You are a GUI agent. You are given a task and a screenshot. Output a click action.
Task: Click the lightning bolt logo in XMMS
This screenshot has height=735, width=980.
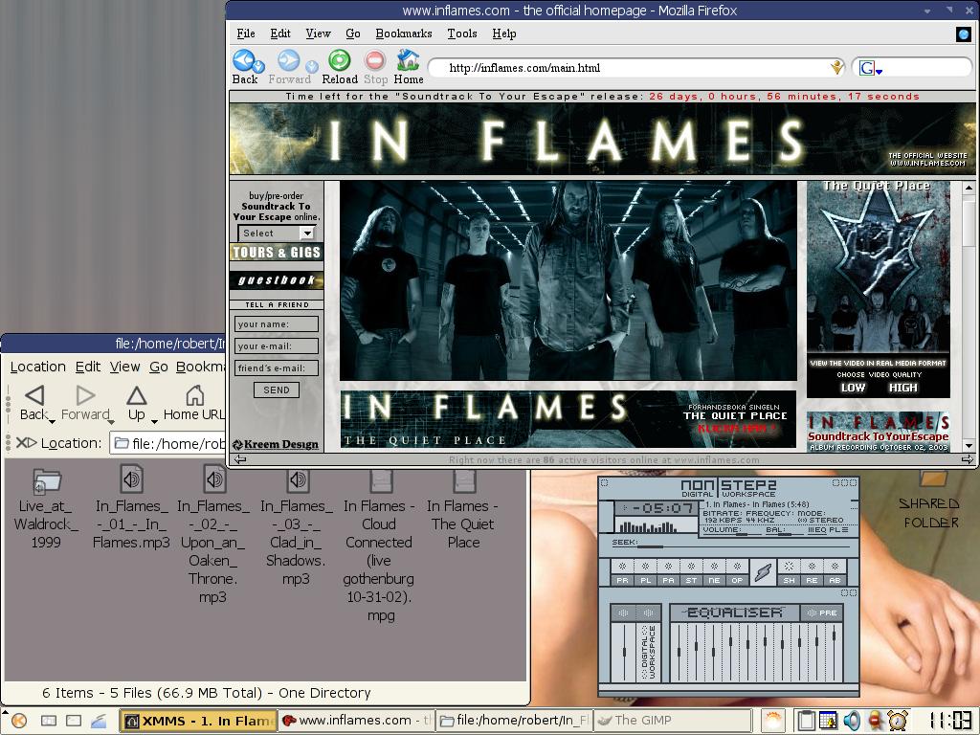pos(763,572)
